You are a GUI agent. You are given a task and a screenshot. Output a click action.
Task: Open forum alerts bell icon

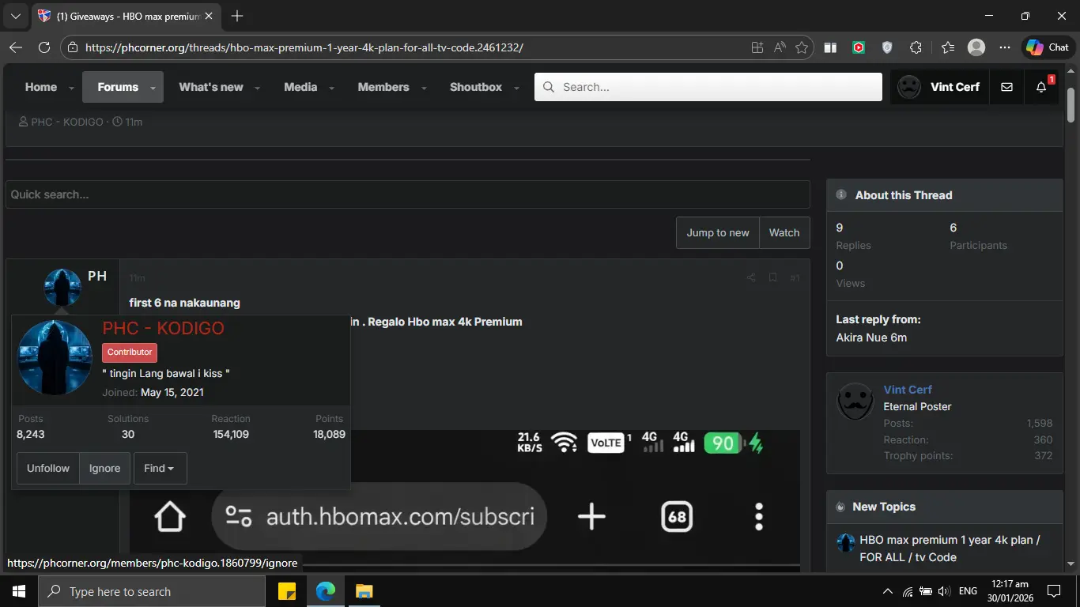tap(1041, 87)
